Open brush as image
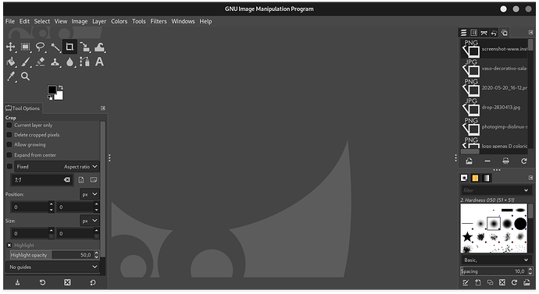 pyautogui.click(x=527, y=282)
